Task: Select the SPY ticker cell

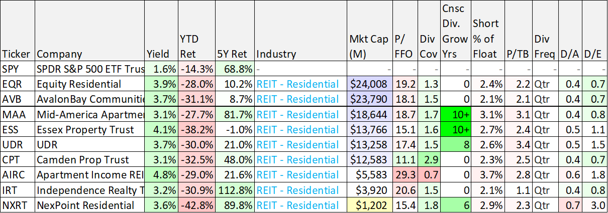Action: [x=18, y=69]
